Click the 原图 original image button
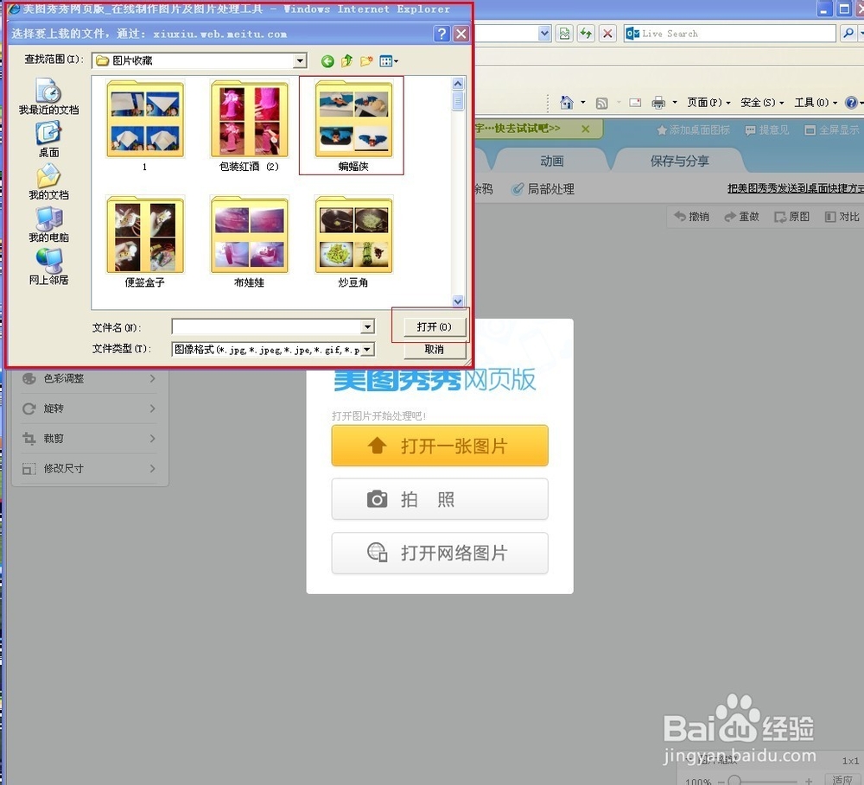864x785 pixels. click(791, 217)
